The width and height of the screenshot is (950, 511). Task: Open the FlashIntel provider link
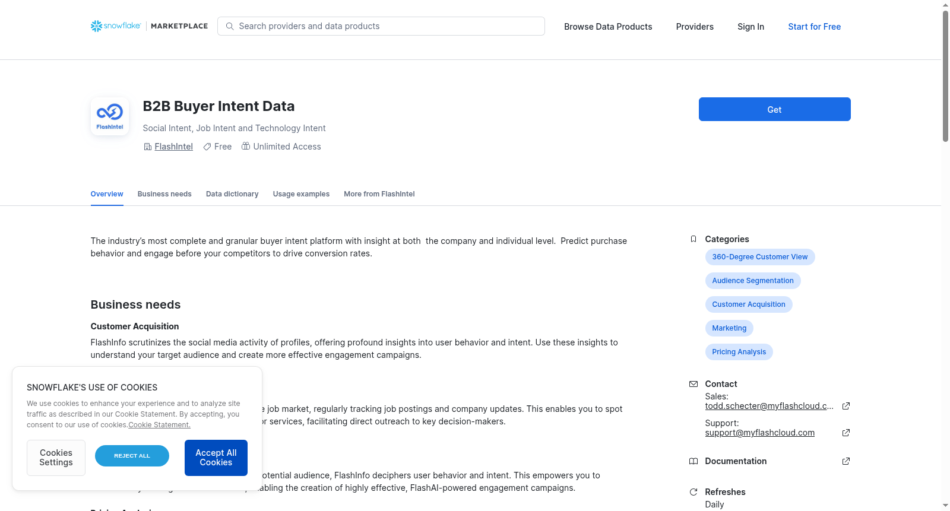[173, 147]
